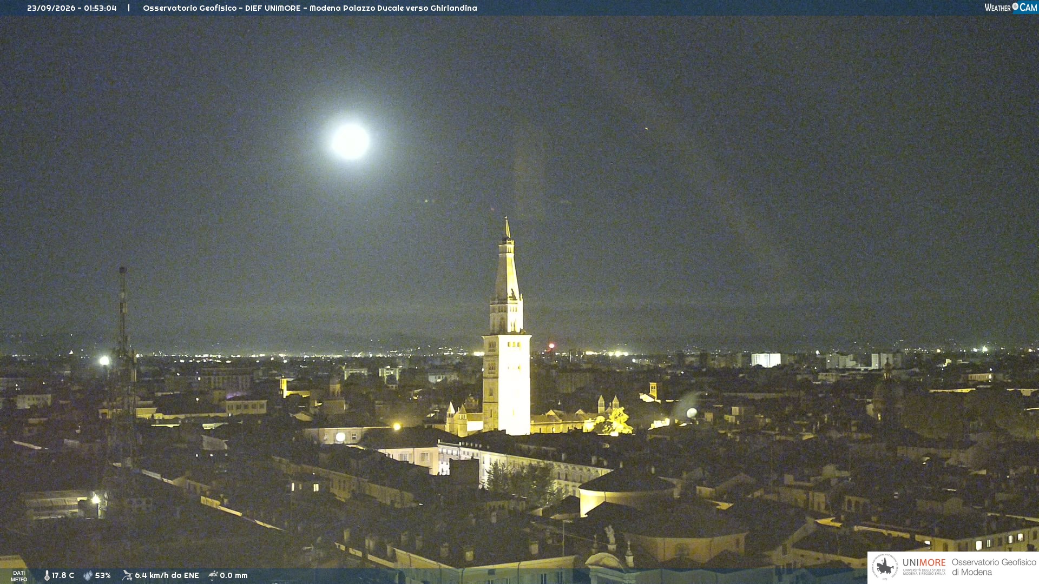This screenshot has width=1039, height=584.
Task: Click the UNIMORE logo text
Action: pyautogui.click(x=924, y=562)
